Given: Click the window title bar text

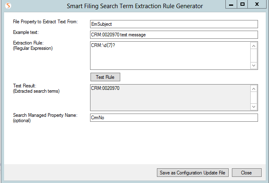Looking at the screenshot, I should (x=135, y=6).
